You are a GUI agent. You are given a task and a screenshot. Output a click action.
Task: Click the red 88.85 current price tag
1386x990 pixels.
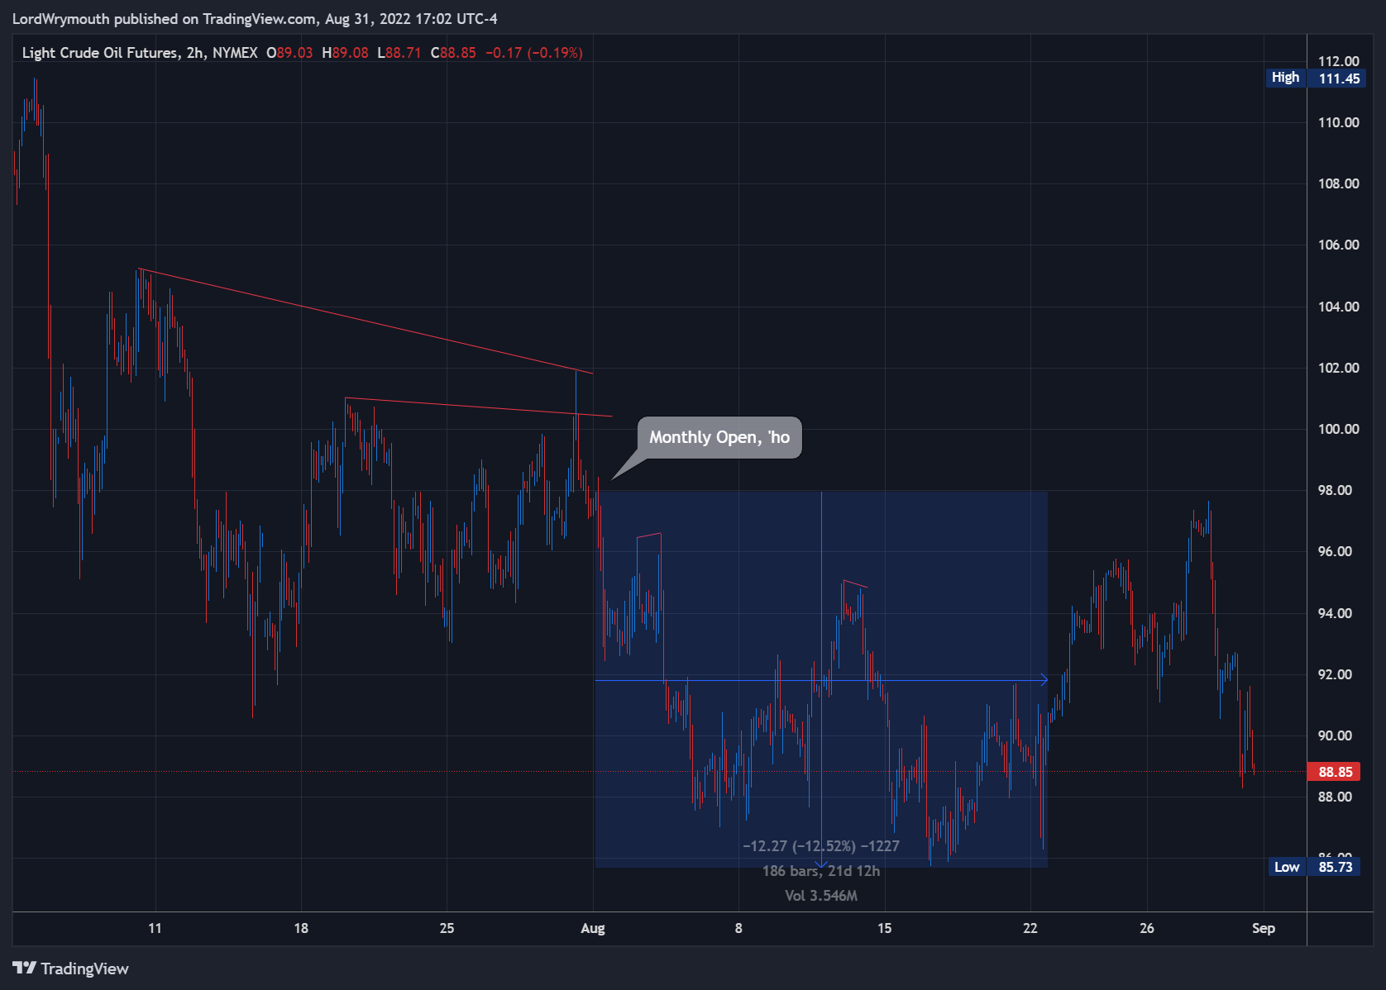pos(1334,772)
